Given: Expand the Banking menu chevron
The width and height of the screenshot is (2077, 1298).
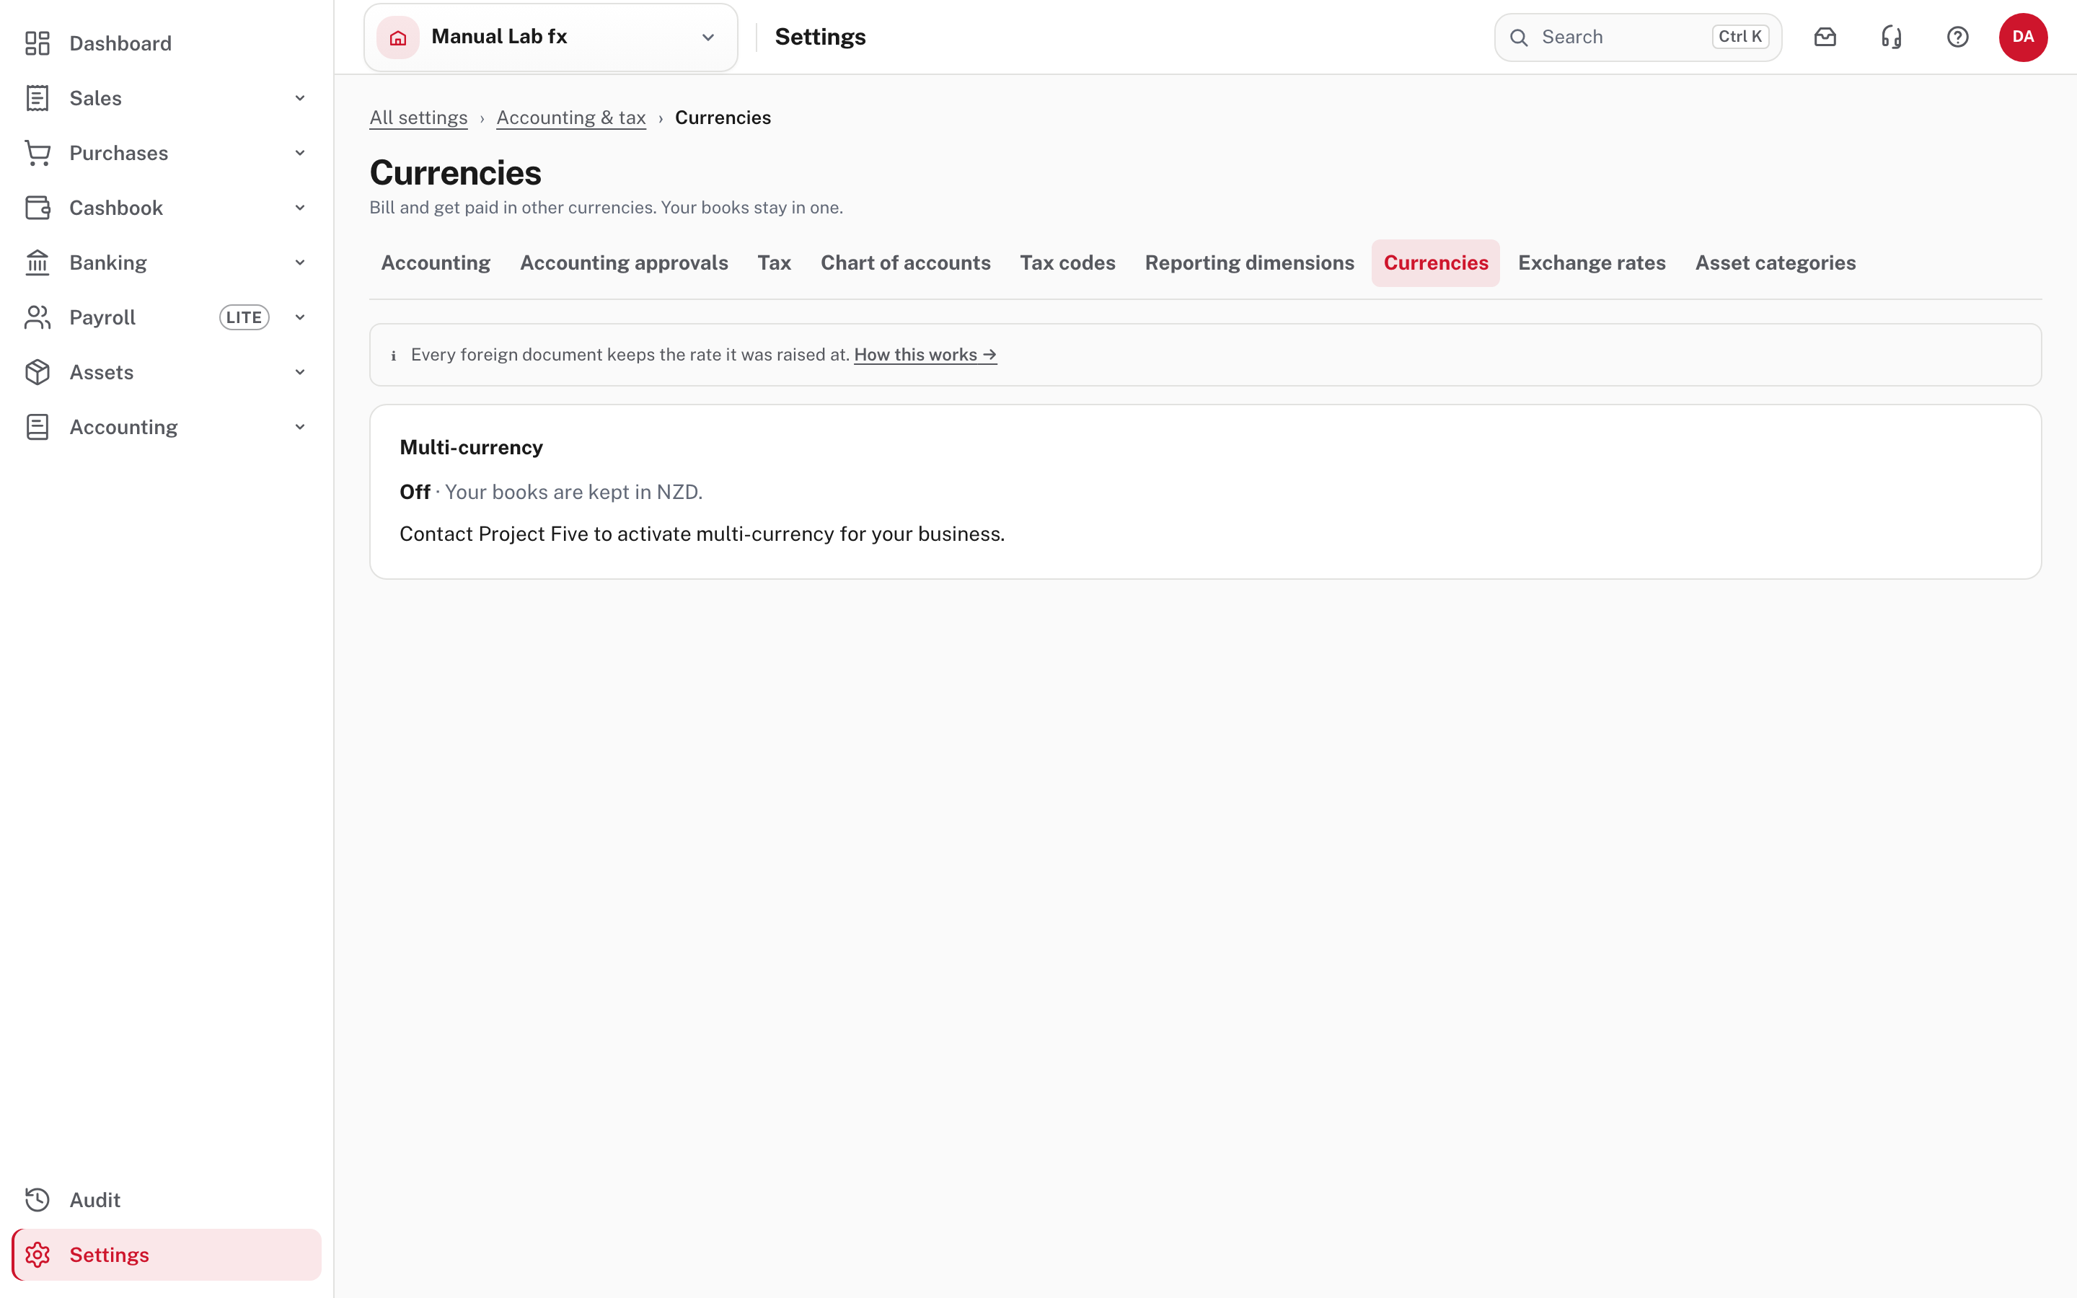Looking at the screenshot, I should pos(301,262).
